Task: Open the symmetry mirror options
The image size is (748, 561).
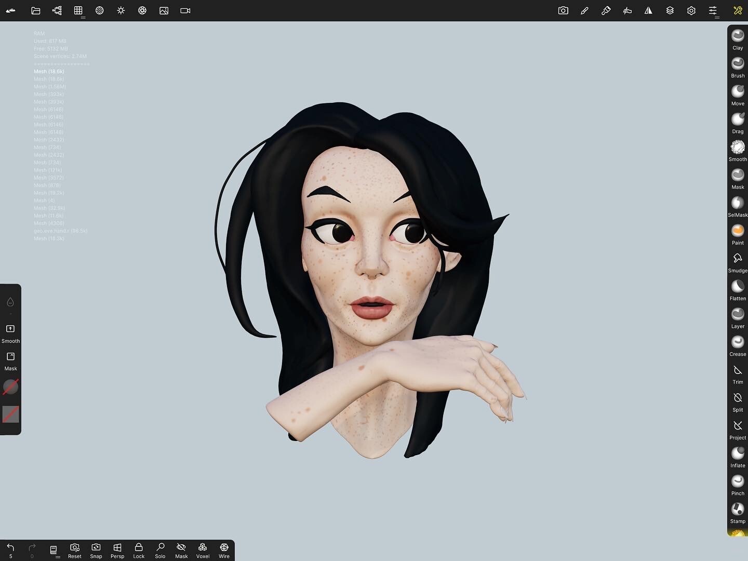Action: (648, 10)
